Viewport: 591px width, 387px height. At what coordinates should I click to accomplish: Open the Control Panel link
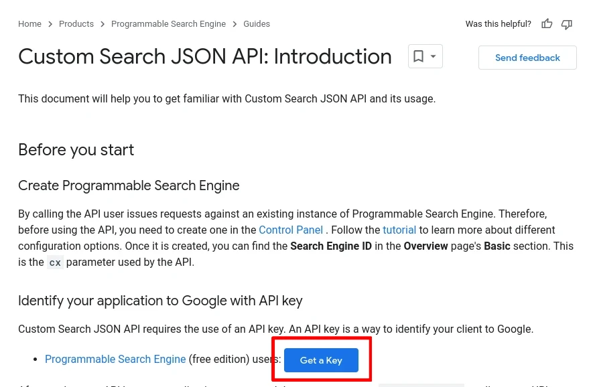291,230
